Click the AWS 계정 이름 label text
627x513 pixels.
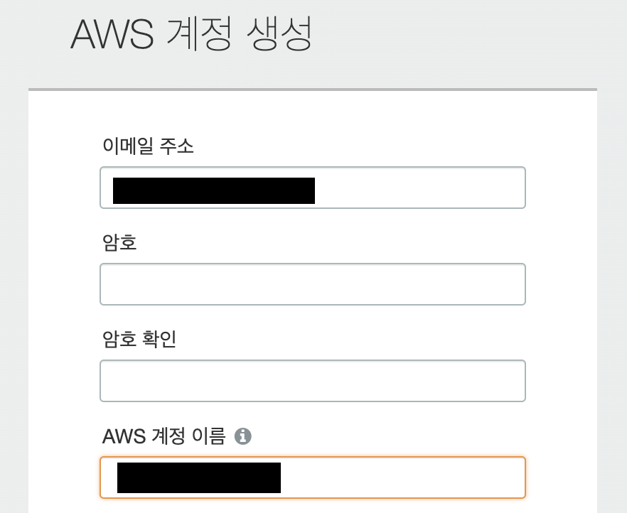tap(164, 436)
